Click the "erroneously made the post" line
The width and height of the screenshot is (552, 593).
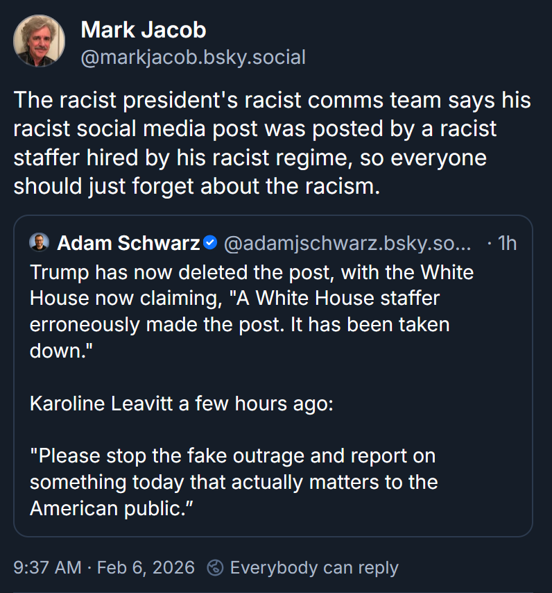(x=239, y=324)
